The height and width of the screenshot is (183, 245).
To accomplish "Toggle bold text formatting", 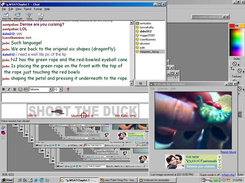I will [x=3, y=89].
